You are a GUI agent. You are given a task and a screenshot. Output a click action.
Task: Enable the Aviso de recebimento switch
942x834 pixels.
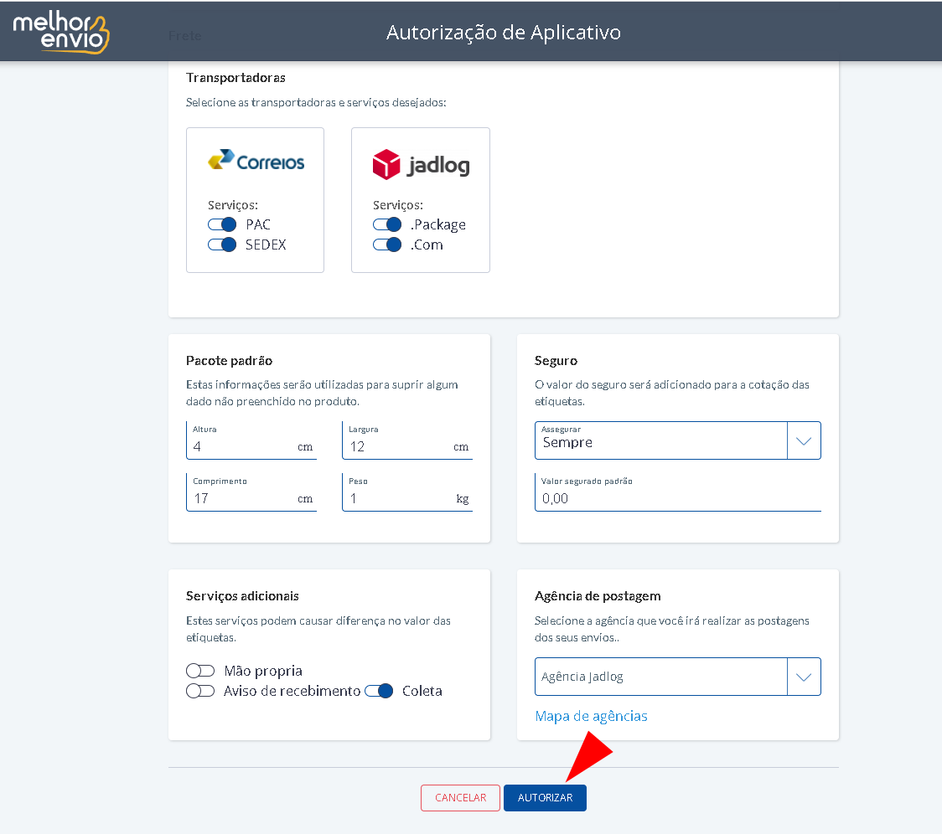click(200, 691)
